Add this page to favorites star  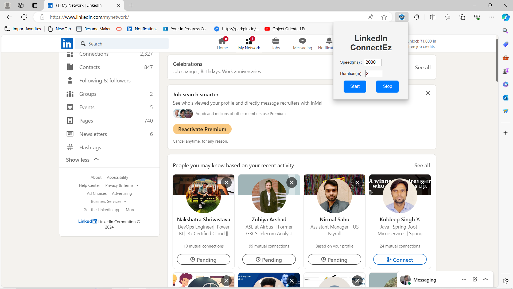click(x=384, y=17)
